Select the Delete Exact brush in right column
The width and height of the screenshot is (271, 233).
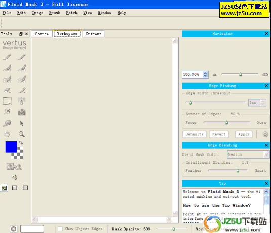click(x=22, y=57)
